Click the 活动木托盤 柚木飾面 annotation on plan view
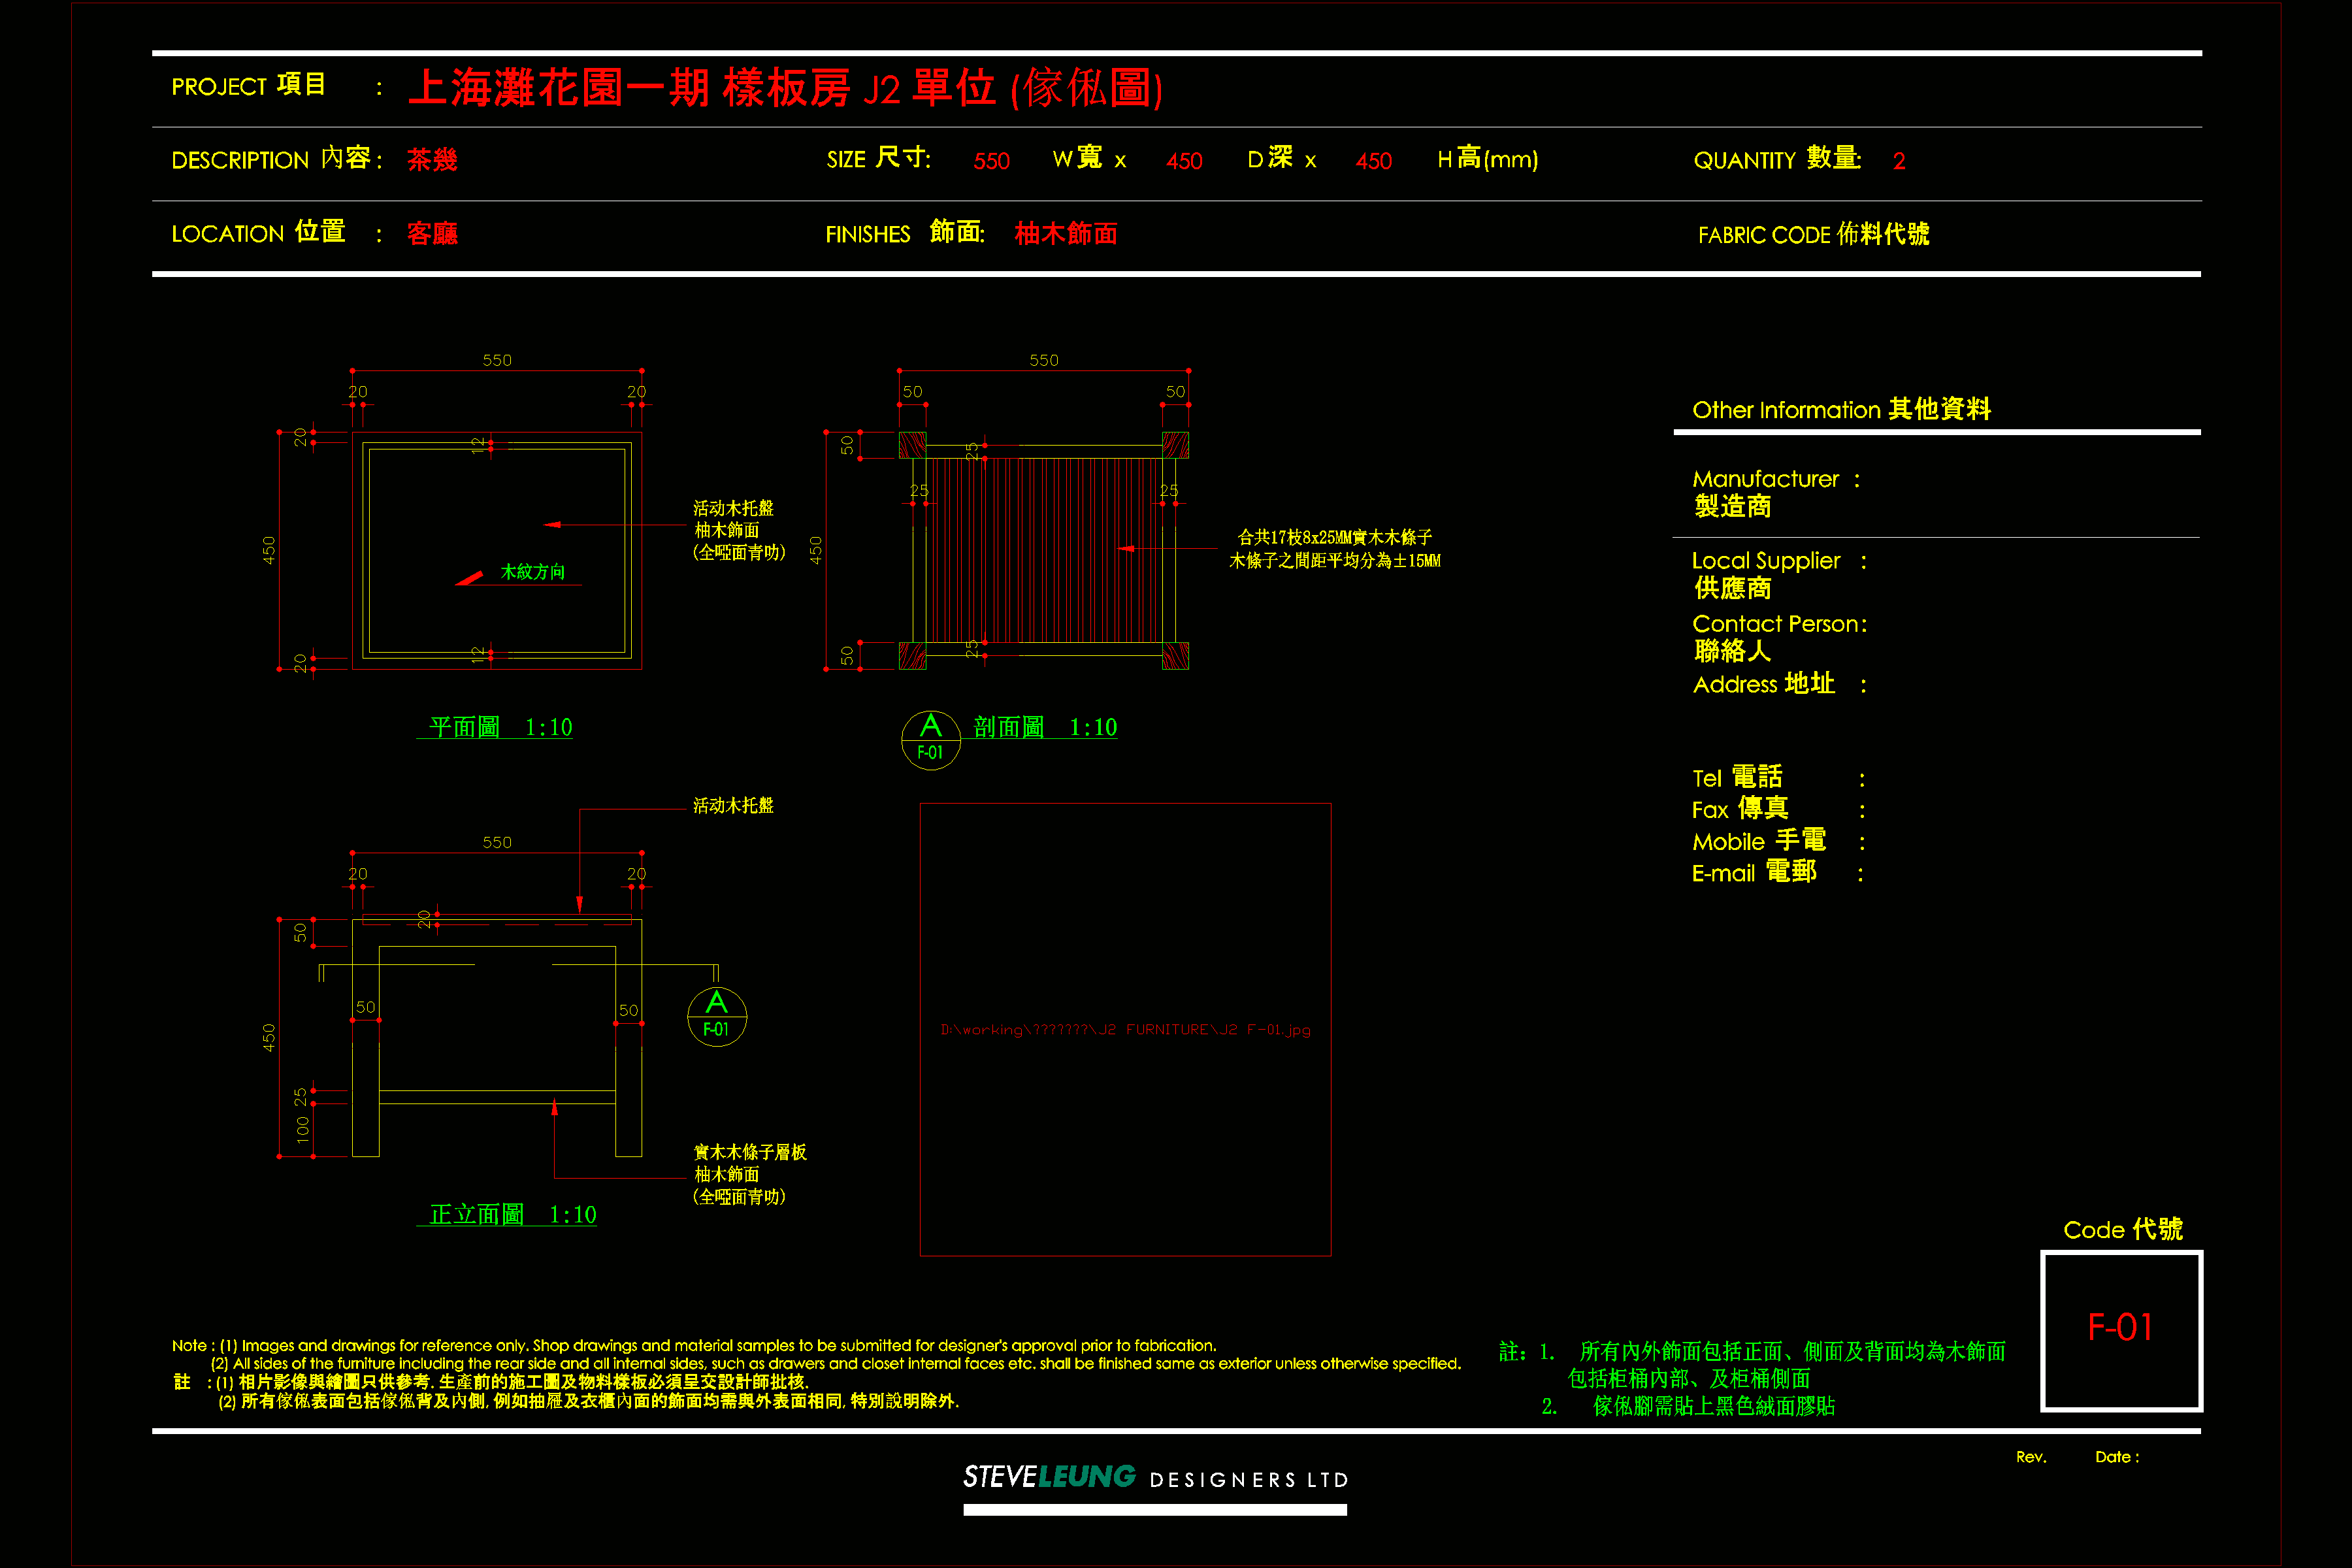 click(x=739, y=530)
